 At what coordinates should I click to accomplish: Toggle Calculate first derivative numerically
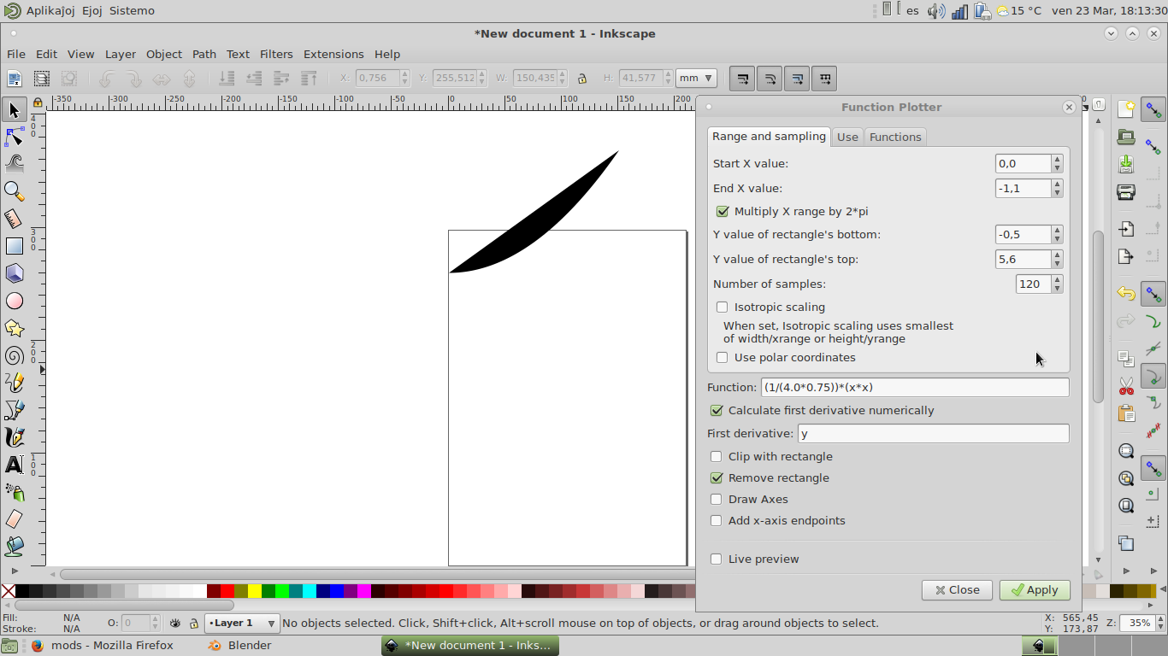(x=717, y=410)
